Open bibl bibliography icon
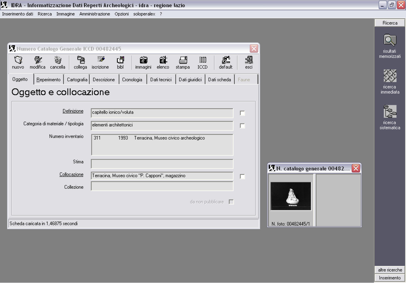 click(120, 62)
